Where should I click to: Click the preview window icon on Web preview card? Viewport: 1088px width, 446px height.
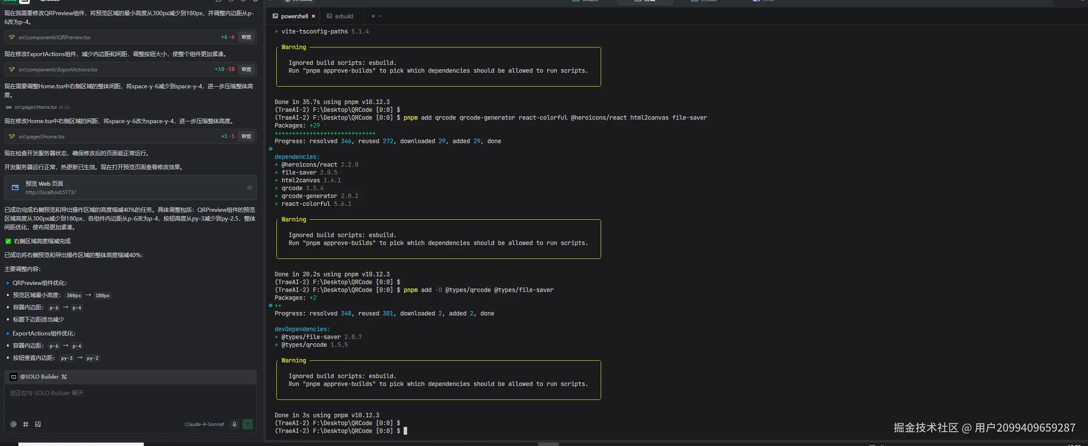pyautogui.click(x=15, y=188)
